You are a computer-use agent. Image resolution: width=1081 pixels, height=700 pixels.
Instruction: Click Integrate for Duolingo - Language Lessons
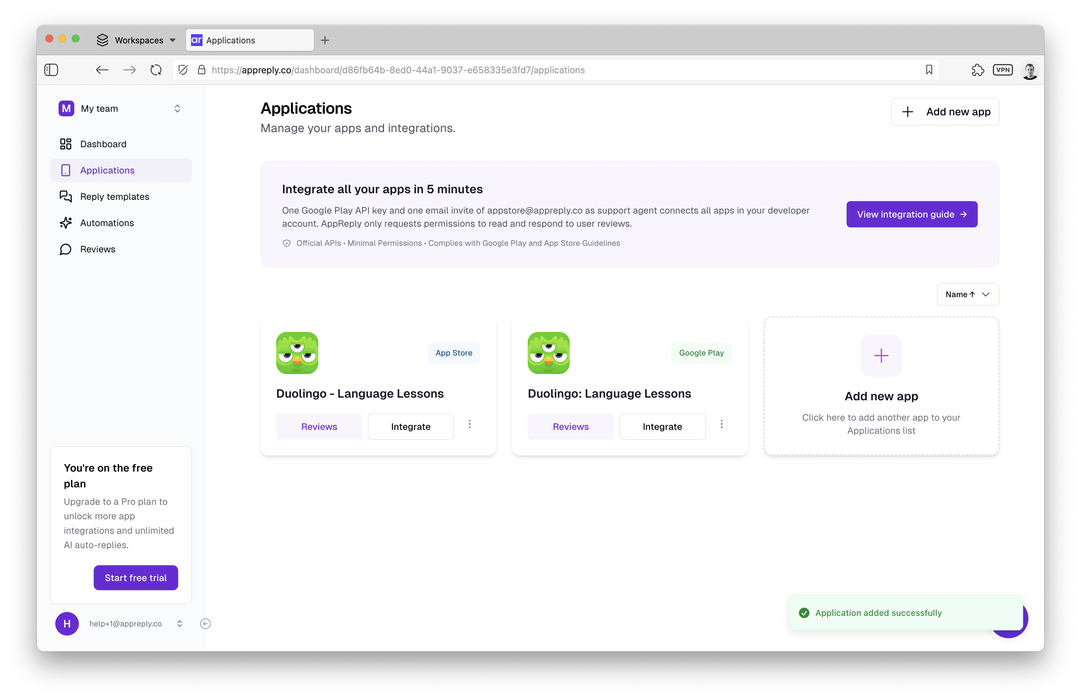click(411, 427)
